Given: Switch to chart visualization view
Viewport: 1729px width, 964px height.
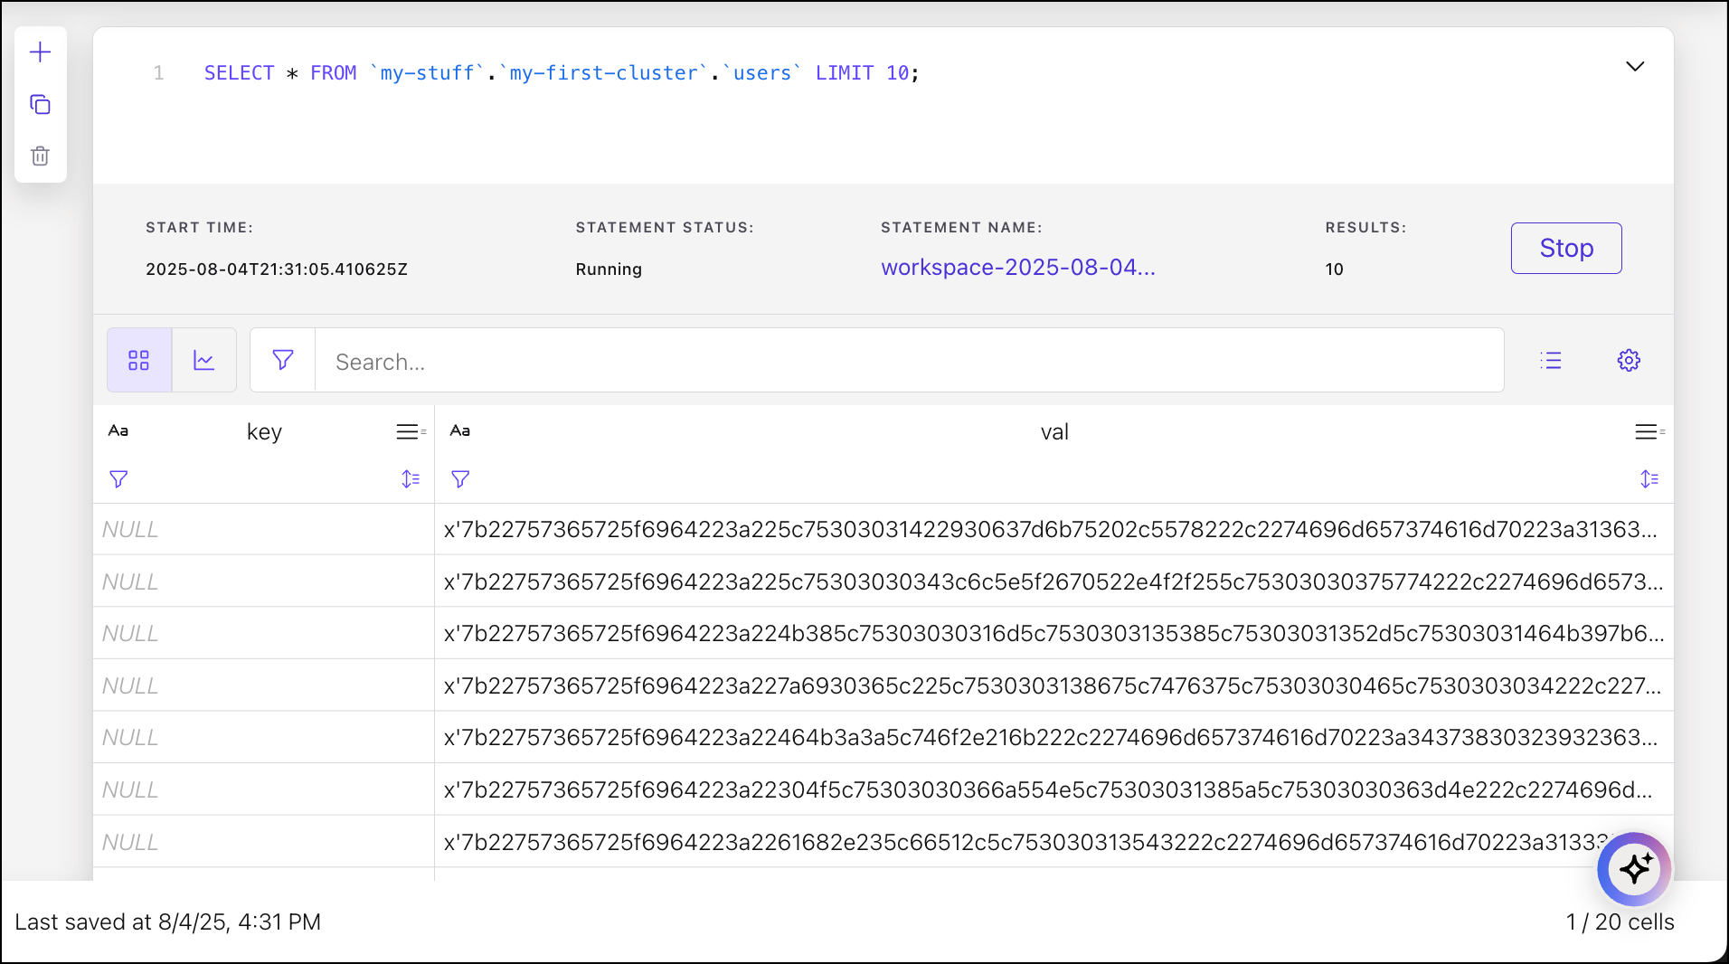Looking at the screenshot, I should [x=204, y=360].
